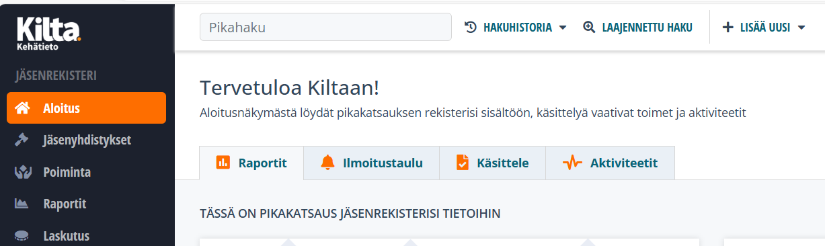
Task: Go to Jäsenyhdistykset in sidebar
Action: coord(86,140)
